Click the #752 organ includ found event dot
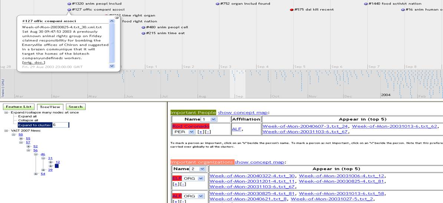This screenshot has height=203, width=443. [217, 4]
